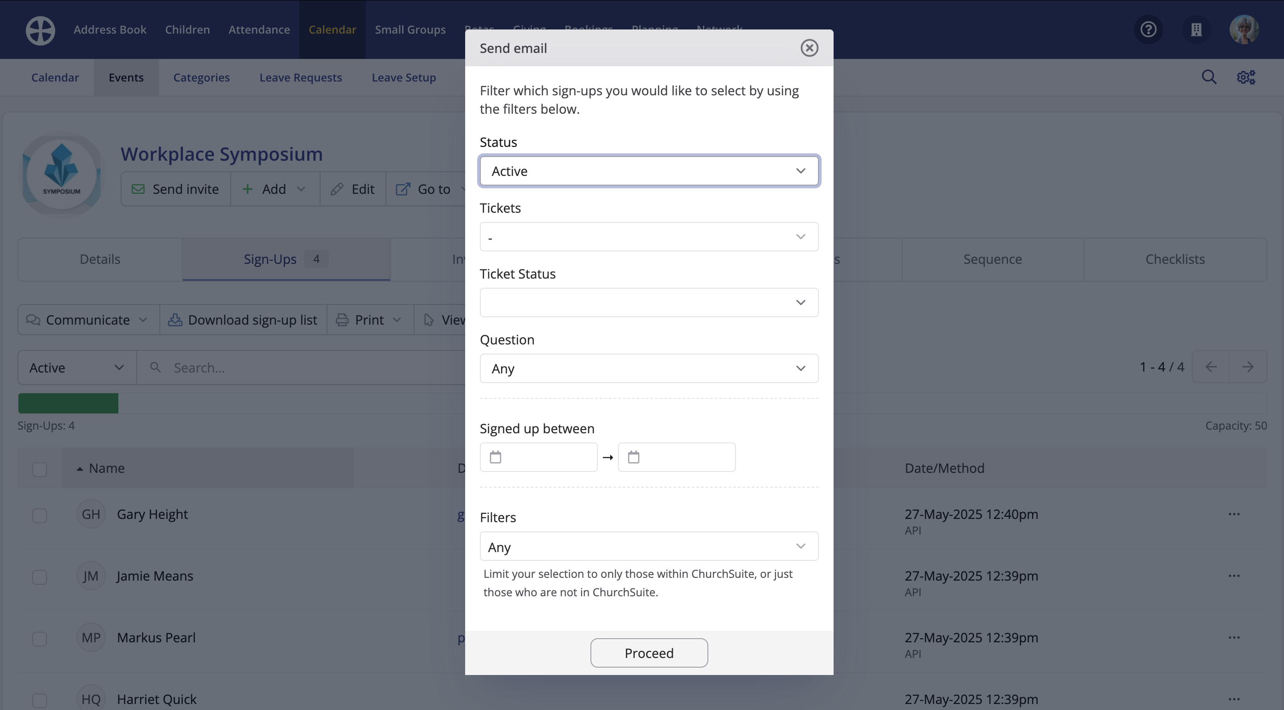Click the GH avatar for Gary Height

click(91, 514)
